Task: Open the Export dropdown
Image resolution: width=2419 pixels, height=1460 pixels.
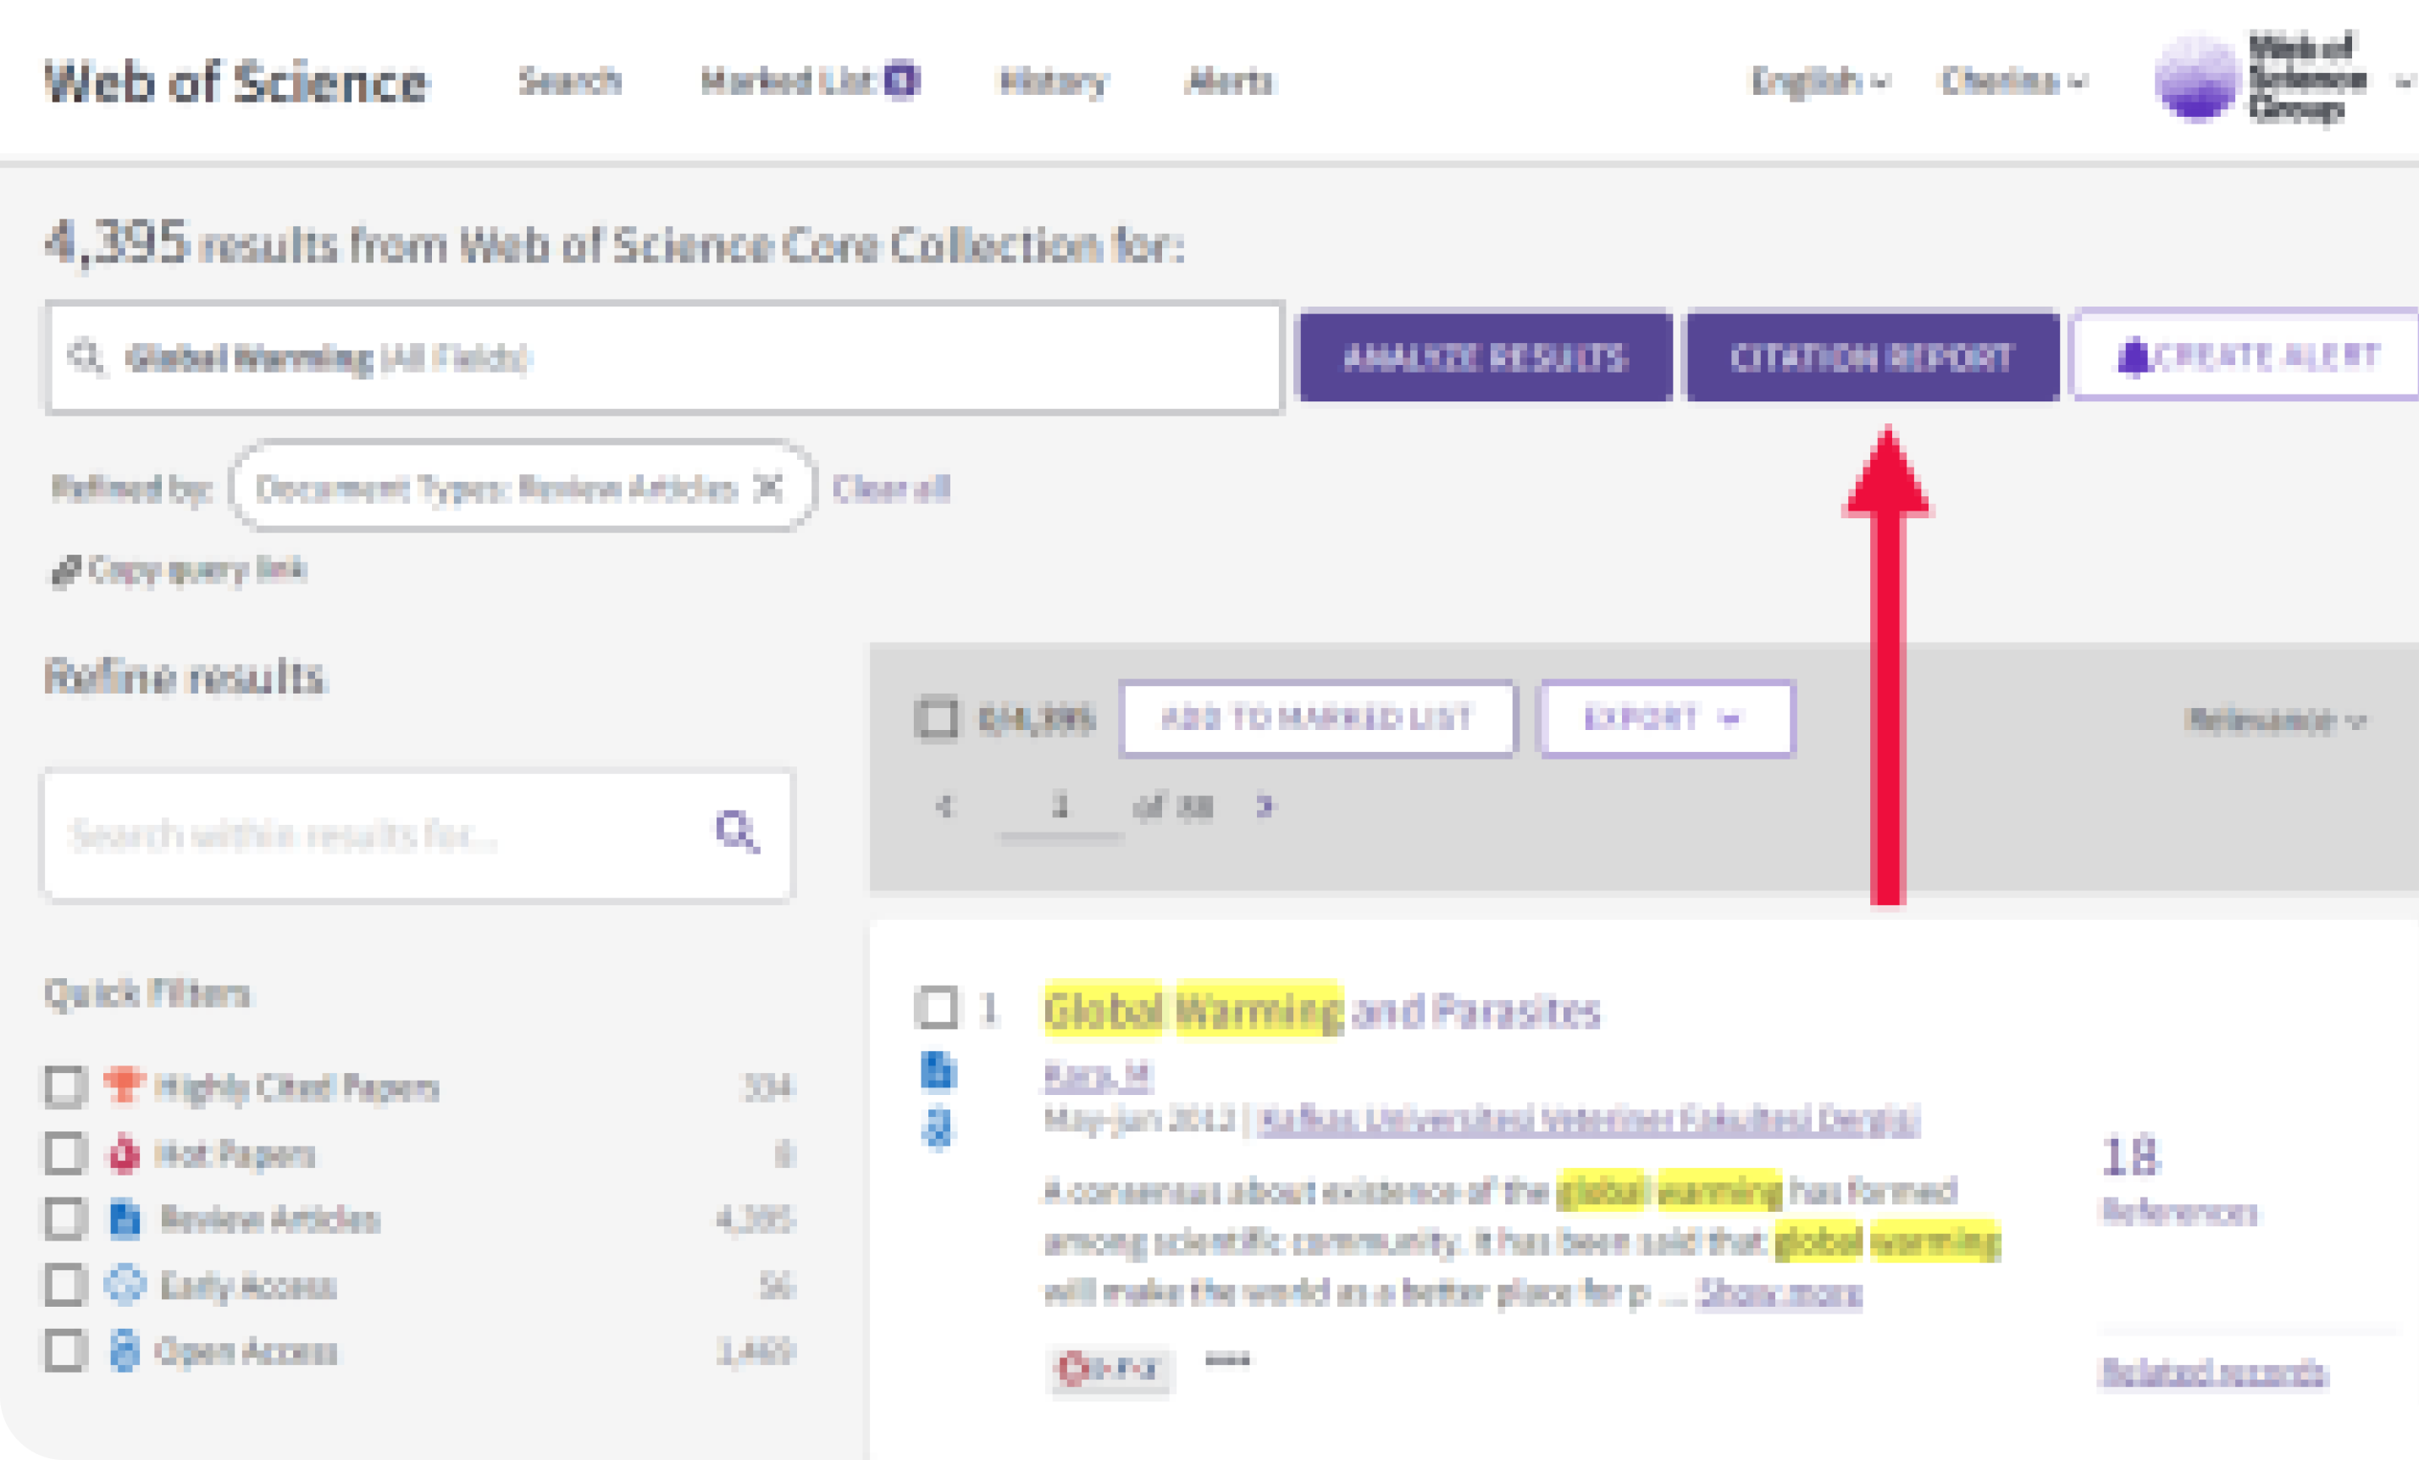Action: point(1666,719)
